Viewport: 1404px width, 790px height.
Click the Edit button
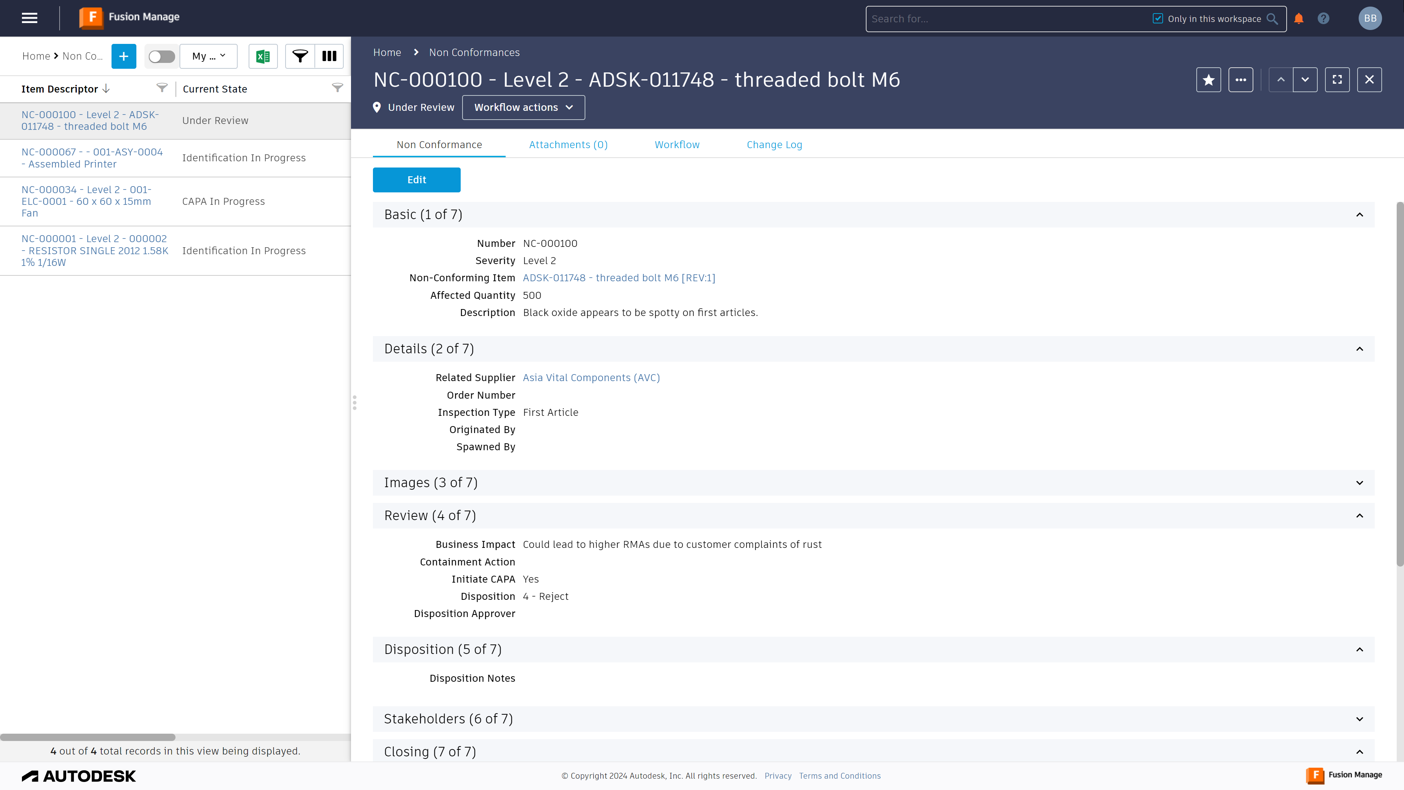416,179
